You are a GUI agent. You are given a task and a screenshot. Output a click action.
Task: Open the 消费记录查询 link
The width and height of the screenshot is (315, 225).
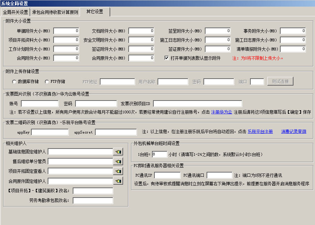click(x=293, y=132)
